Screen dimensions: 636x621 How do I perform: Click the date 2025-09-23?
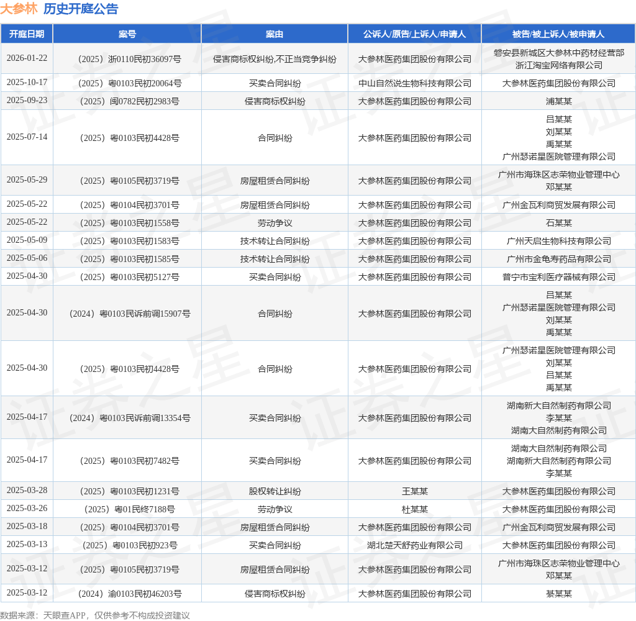[x=27, y=100]
